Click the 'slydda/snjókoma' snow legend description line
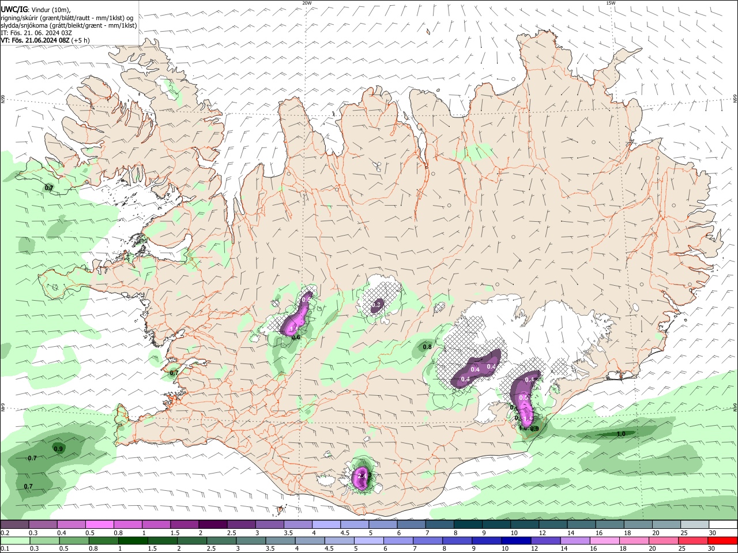Image resolution: width=738 pixels, height=553 pixels. click(x=69, y=25)
